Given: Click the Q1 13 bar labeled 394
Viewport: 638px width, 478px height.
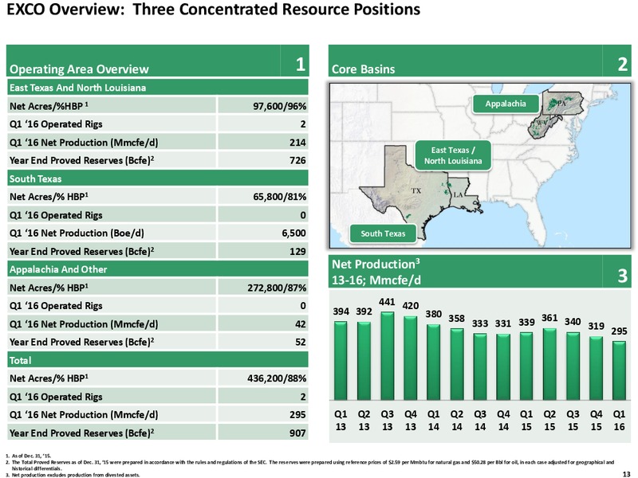Looking at the screenshot, I should pyautogui.click(x=341, y=361).
